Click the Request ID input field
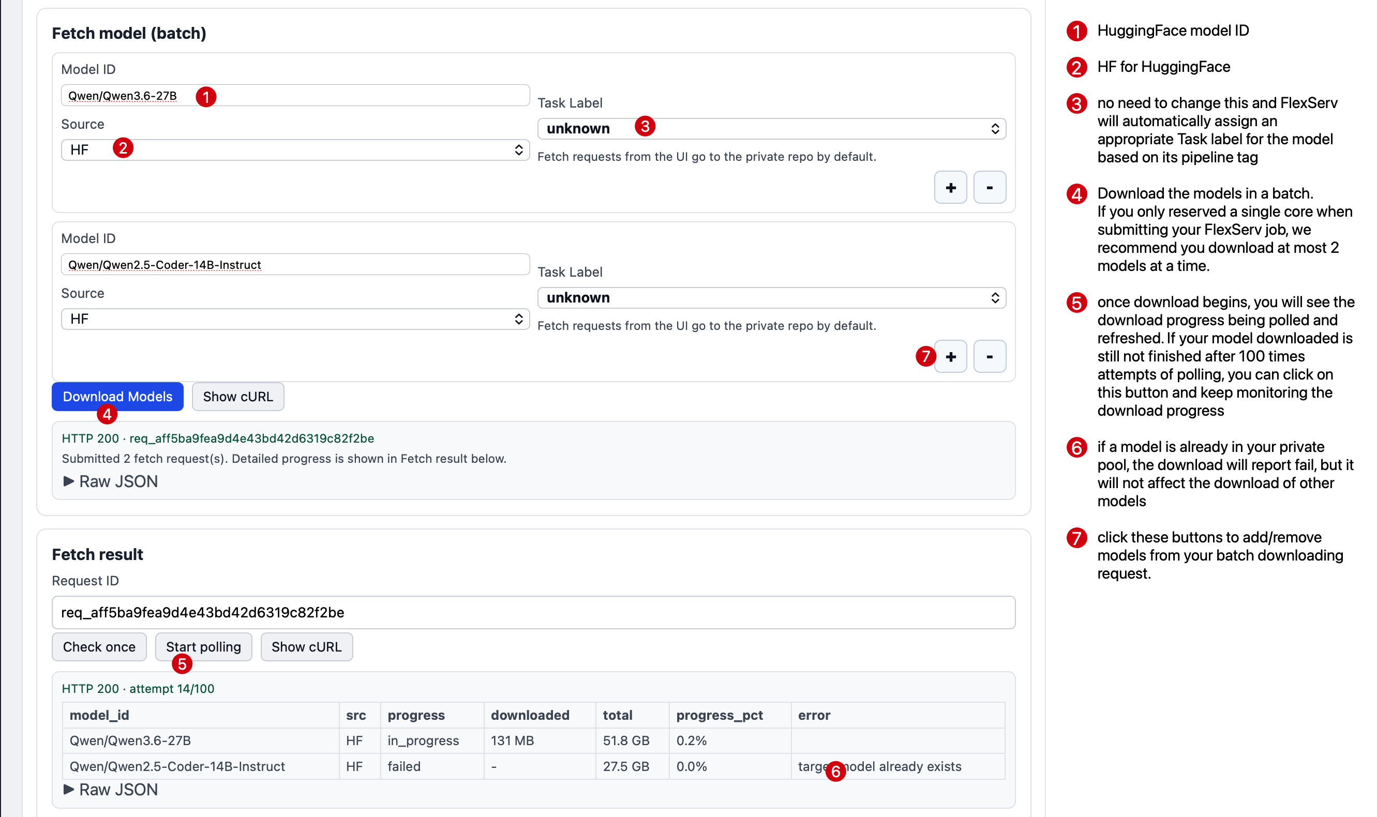The image size is (1377, 817). 533,612
